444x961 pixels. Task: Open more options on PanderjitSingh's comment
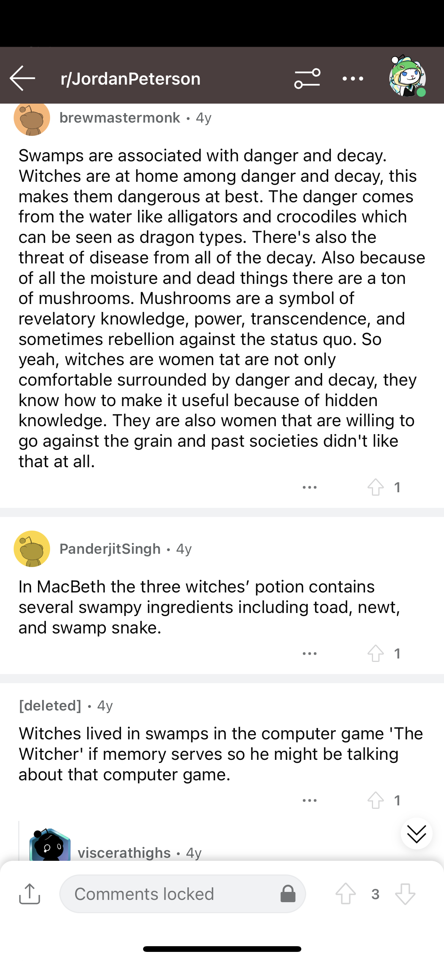coord(310,653)
